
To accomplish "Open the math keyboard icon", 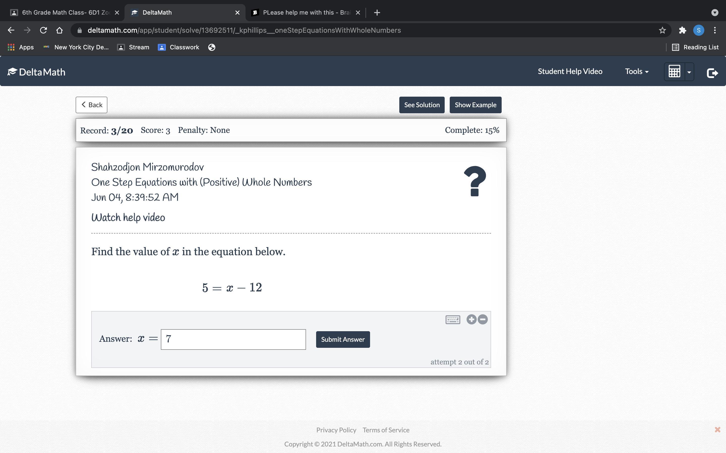I will pos(452,320).
